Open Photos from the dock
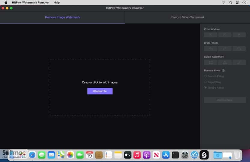 point(70,155)
